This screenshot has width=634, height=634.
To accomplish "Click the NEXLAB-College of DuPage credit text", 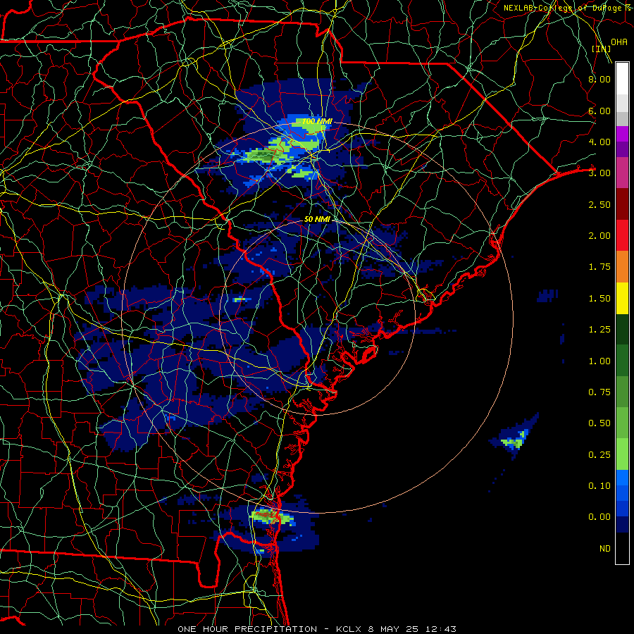I will pos(568,8).
